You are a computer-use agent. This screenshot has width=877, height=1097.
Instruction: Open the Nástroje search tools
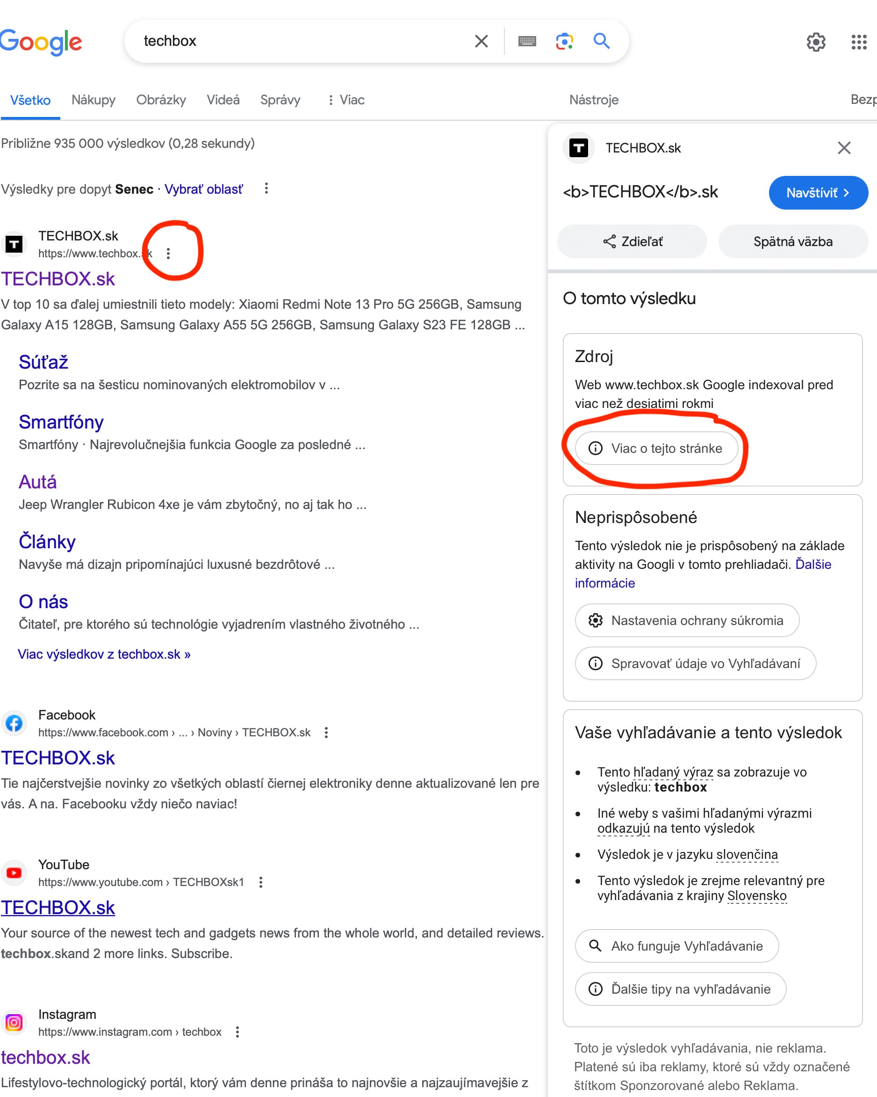click(594, 100)
